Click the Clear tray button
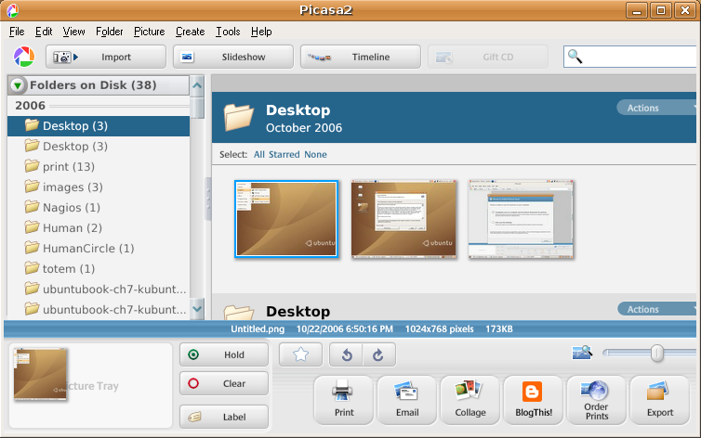Screen dimensions: 701x438 [x=224, y=383]
